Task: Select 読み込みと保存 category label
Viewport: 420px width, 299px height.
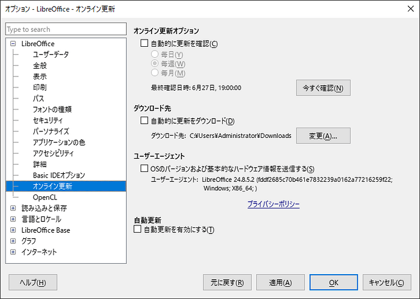Action: coord(44,208)
